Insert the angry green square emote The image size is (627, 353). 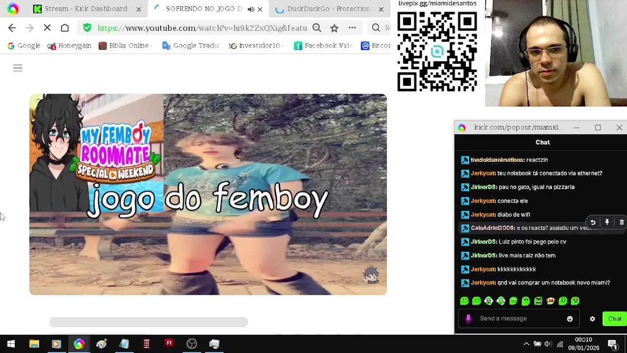(x=538, y=301)
